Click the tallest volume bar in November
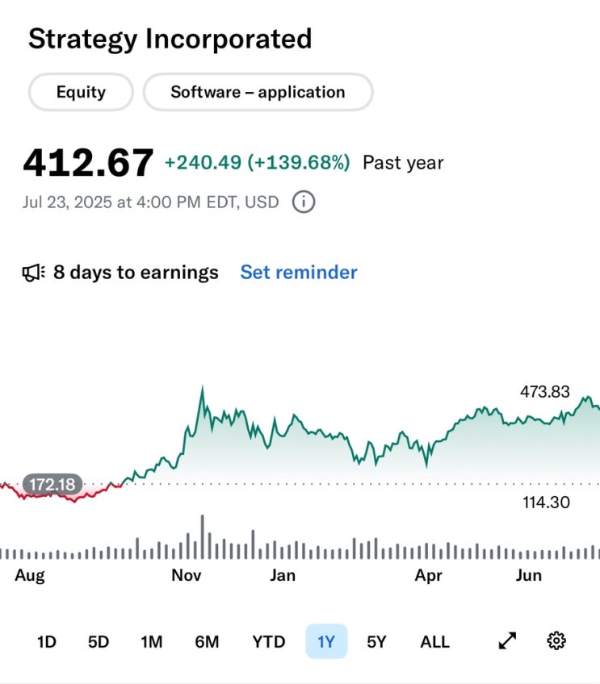 point(202,537)
